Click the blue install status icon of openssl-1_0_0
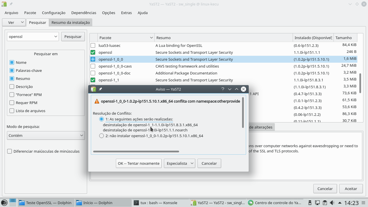Screen dimensions: 368x207 click(93, 59)
